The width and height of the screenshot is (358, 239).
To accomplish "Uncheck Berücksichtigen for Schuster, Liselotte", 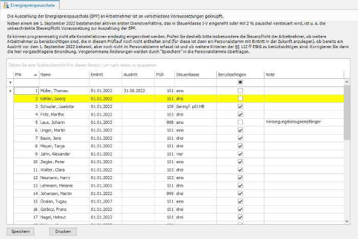I will tap(240, 106).
